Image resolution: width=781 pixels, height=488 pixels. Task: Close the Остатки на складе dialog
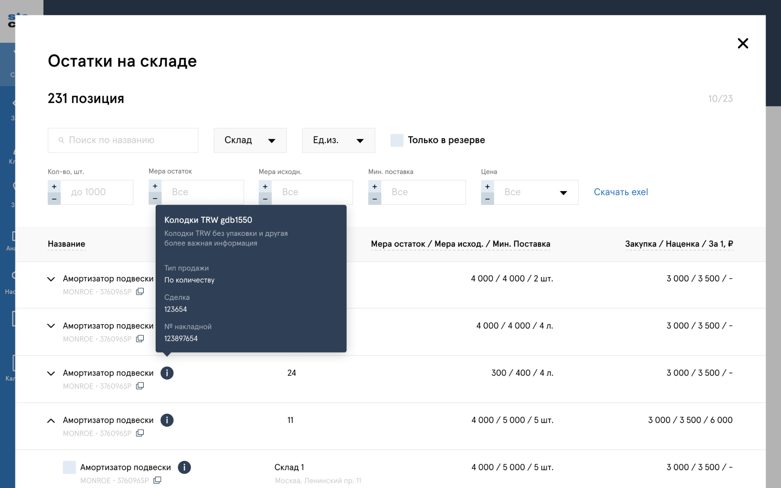[x=742, y=43]
